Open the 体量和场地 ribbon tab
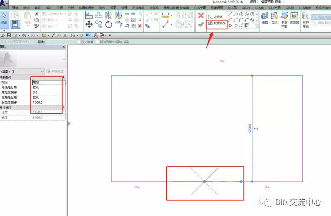331x216 pixels. [x=86, y=8]
